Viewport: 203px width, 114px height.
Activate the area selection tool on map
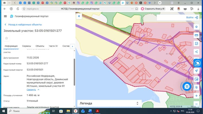pyautogui.click(x=197, y=43)
